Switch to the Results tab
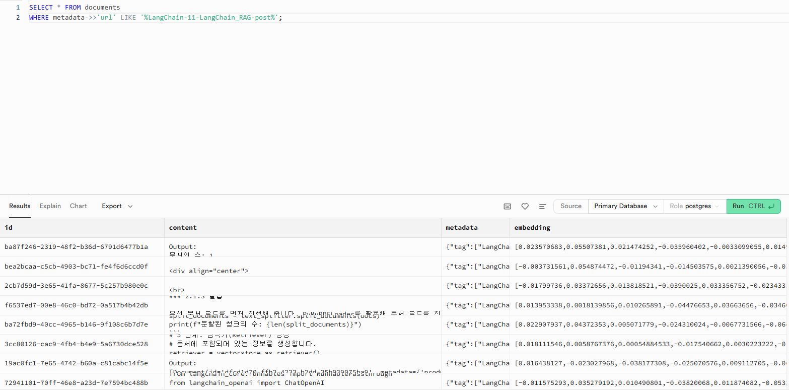This screenshot has width=789, height=390. coord(20,206)
